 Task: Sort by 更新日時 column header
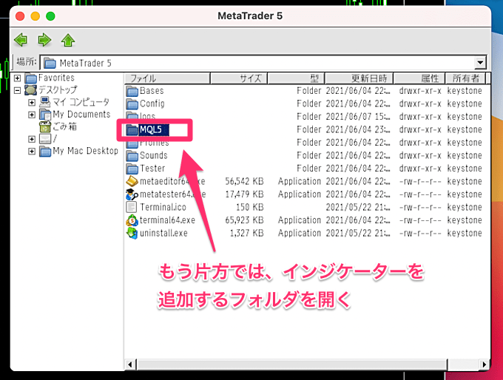click(x=359, y=78)
